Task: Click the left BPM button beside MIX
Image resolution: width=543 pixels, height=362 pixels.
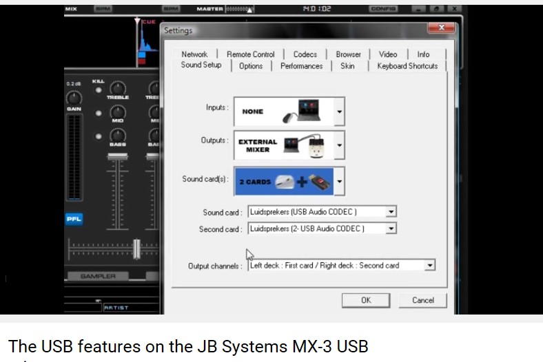Action: coord(103,9)
